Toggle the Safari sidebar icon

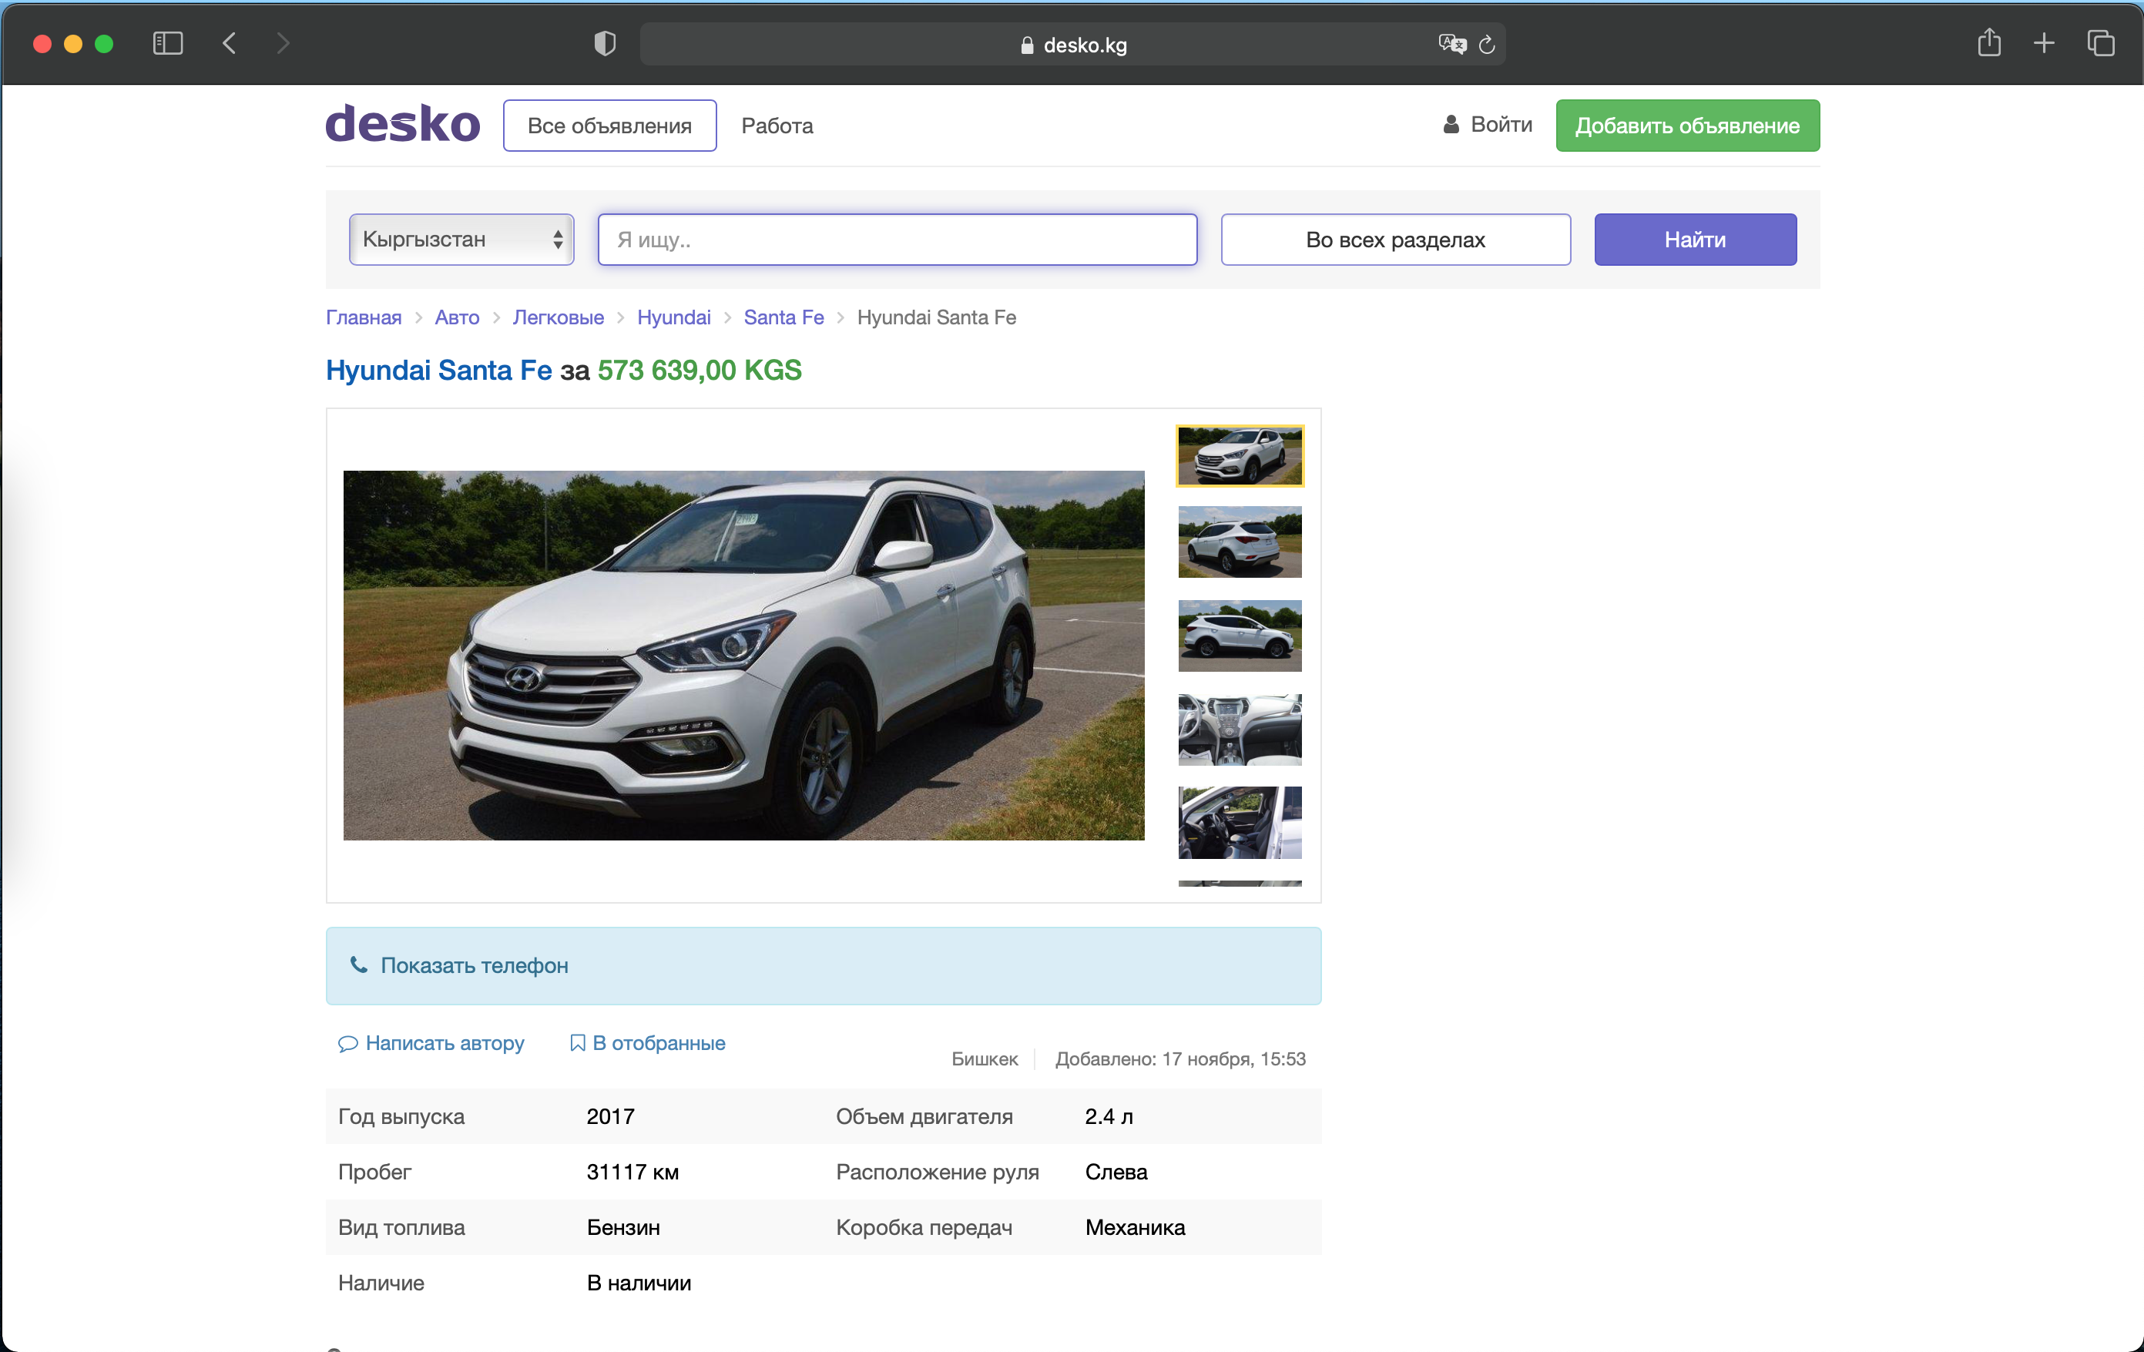pyautogui.click(x=167, y=44)
